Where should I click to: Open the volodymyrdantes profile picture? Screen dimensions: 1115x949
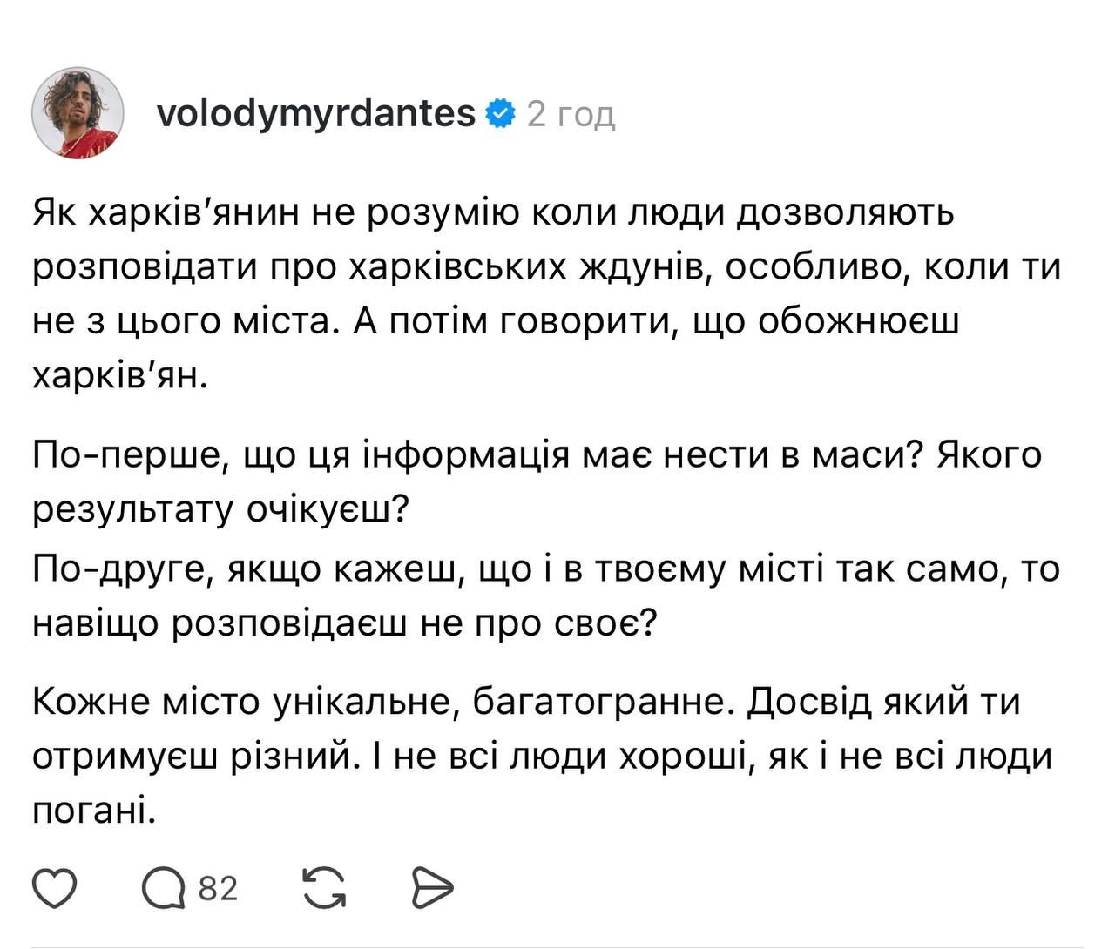[78, 113]
